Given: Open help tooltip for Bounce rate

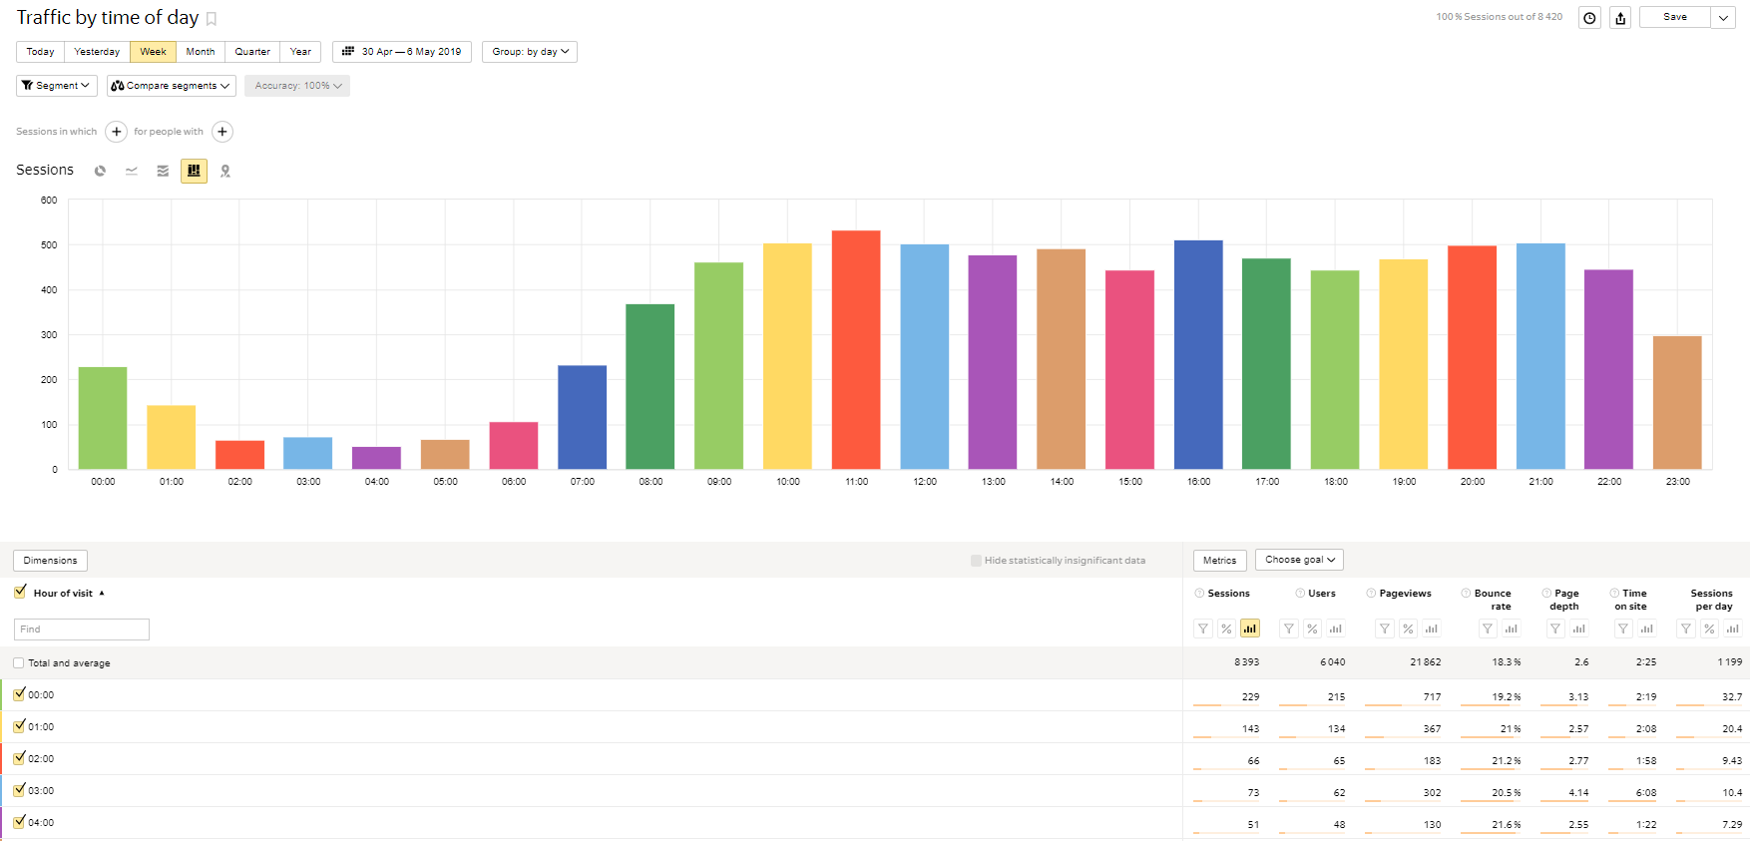Looking at the screenshot, I should coord(1466,594).
